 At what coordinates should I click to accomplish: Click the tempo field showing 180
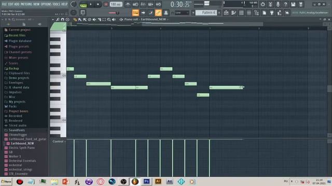[116, 4]
